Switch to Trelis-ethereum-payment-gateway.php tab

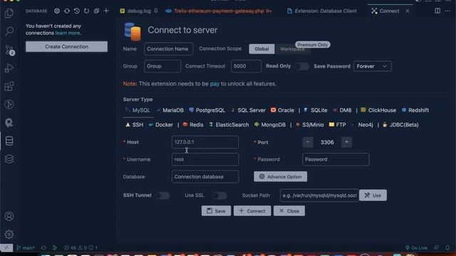(219, 11)
